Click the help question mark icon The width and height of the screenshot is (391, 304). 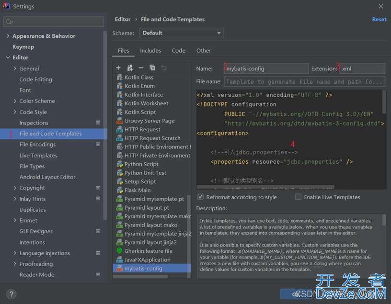click(x=11, y=294)
